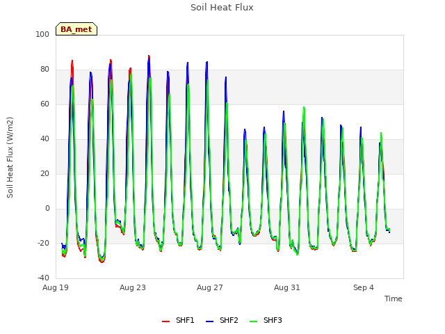
Task: Click the Aug 19 x-axis label
Action: click(x=56, y=287)
